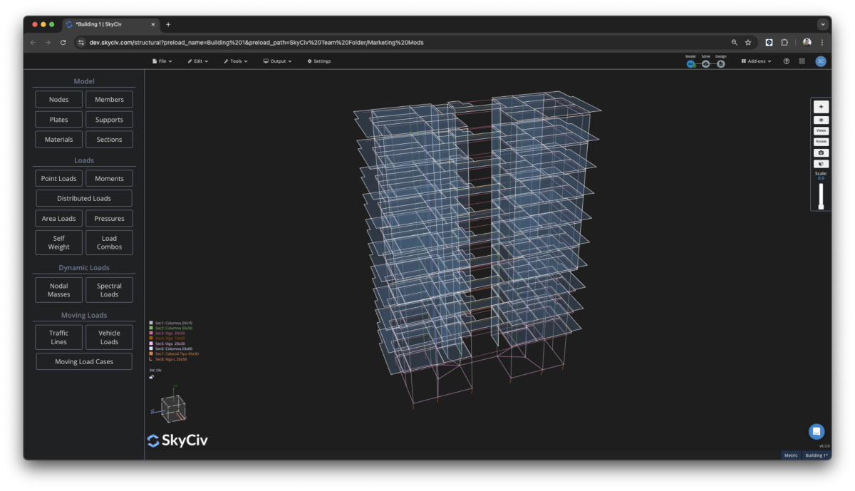Image resolution: width=855 pixels, height=491 pixels.
Task: Toggle model visibility with the eye icon
Action: click(821, 119)
